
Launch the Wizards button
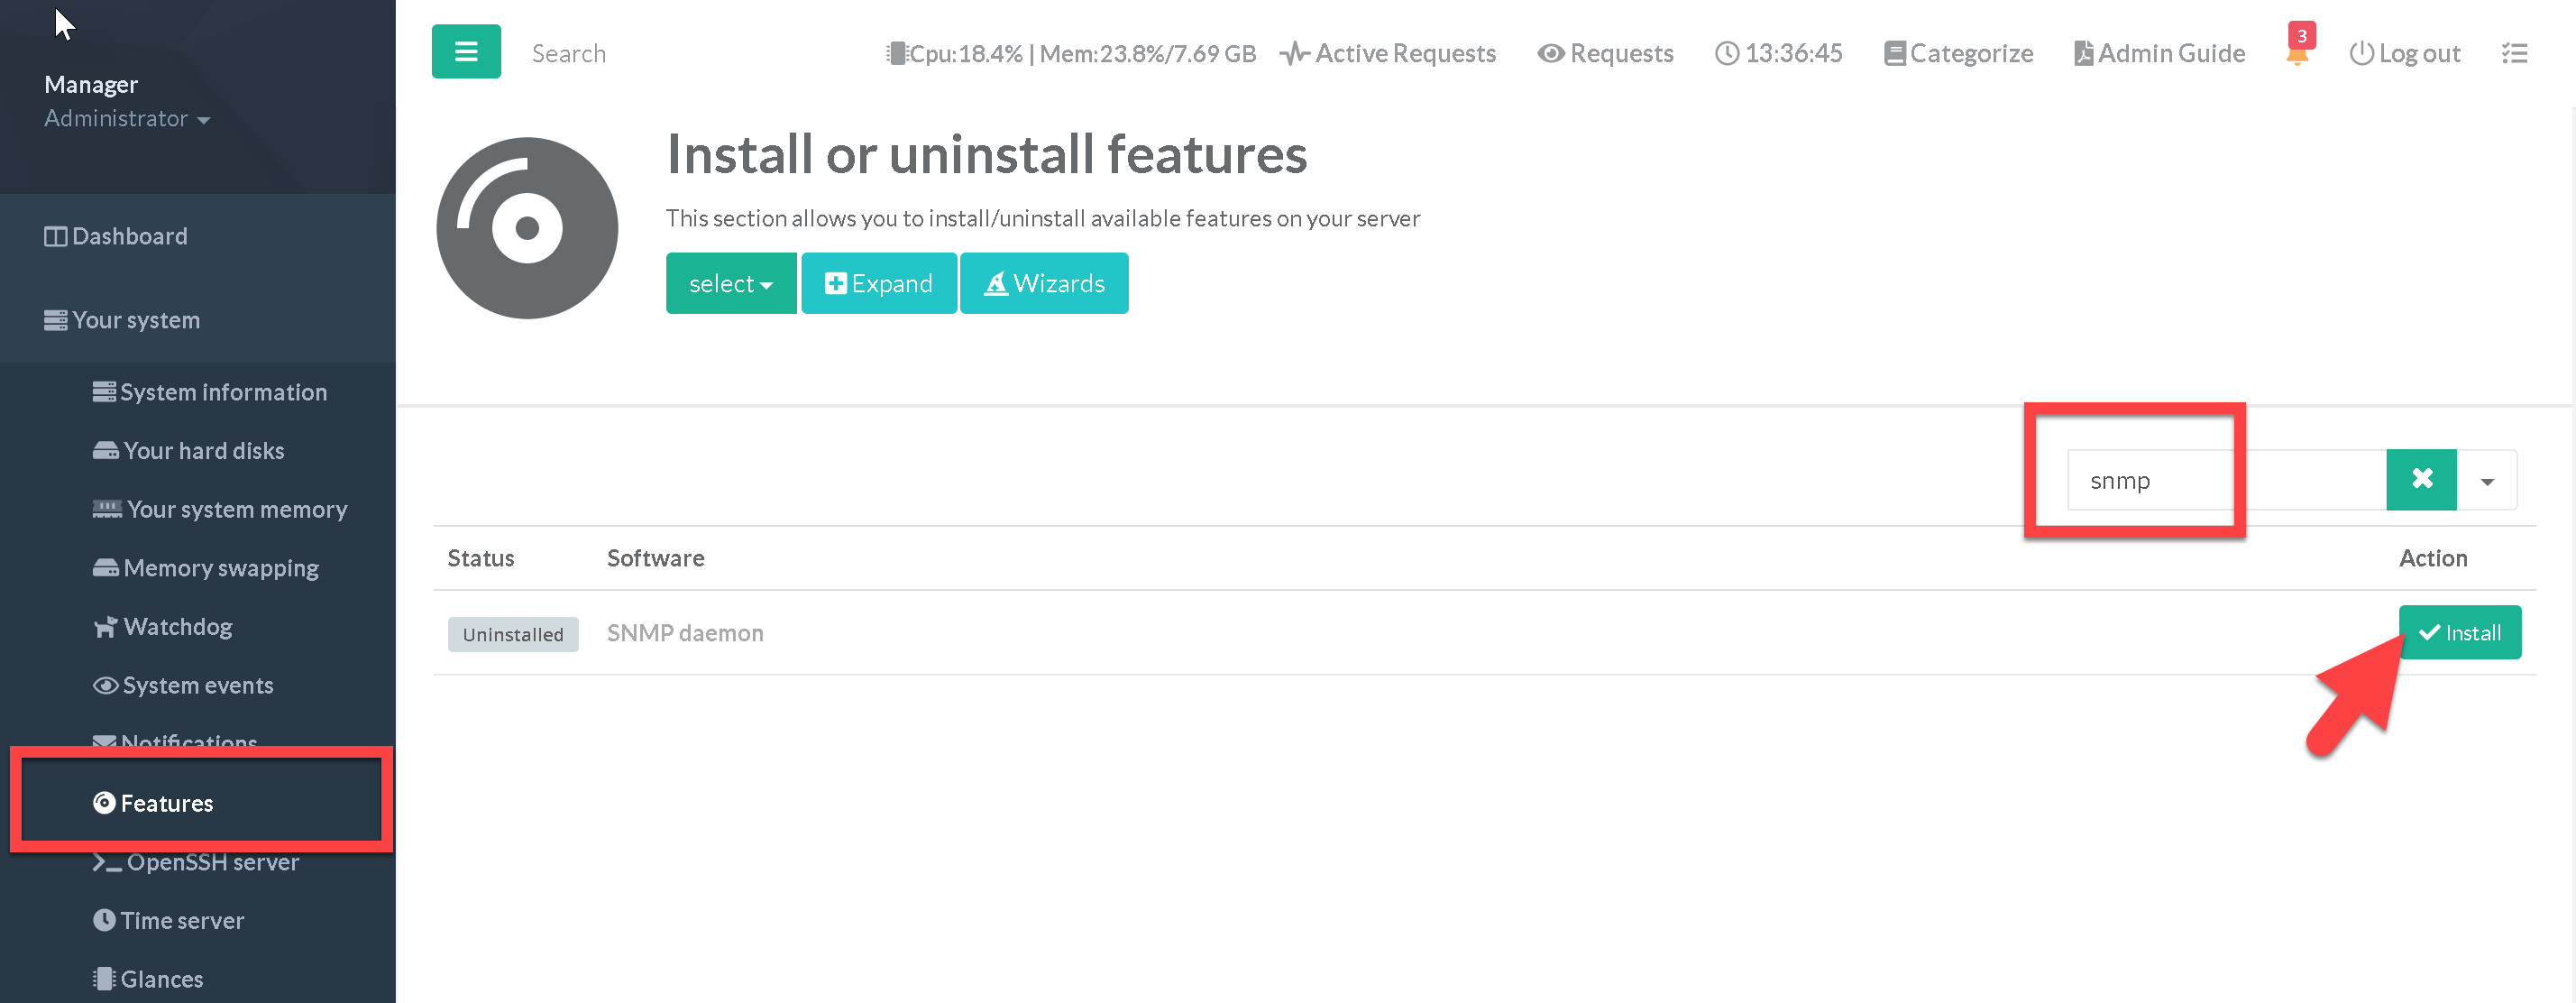tap(1044, 283)
